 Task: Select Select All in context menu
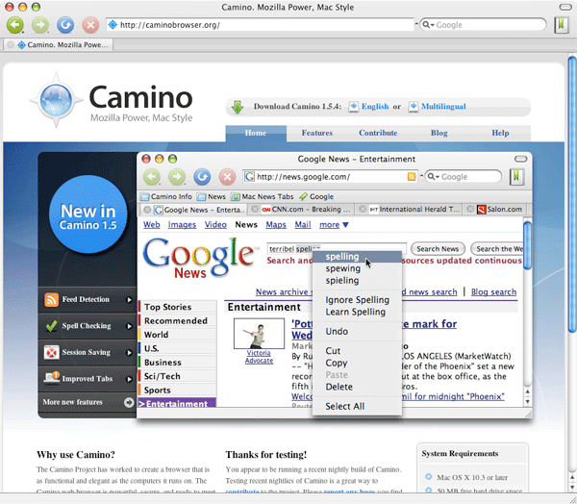pos(357,407)
